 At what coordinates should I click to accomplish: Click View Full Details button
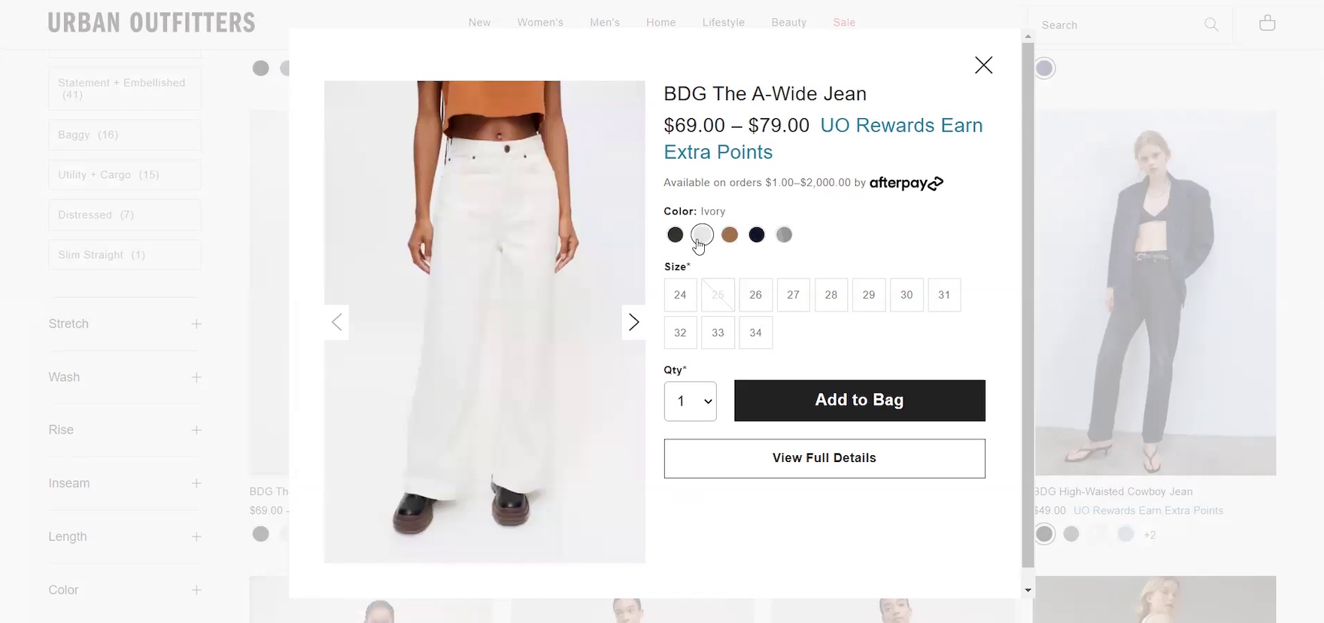(x=824, y=458)
